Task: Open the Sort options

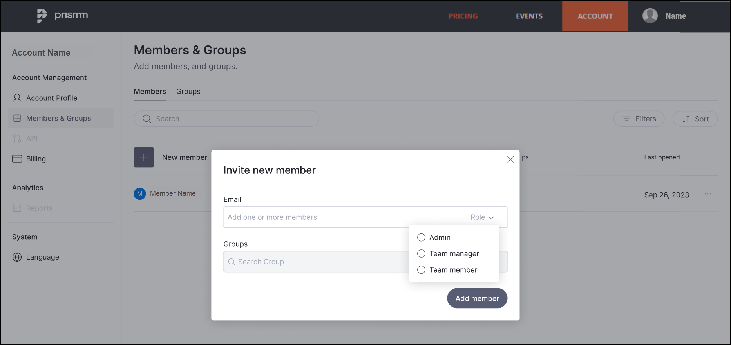Action: pyautogui.click(x=695, y=119)
